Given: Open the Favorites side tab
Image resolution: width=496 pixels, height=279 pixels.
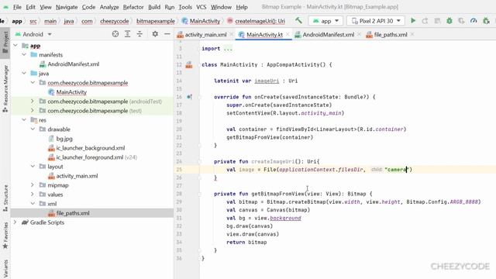Looking at the screenshot, I should [5, 236].
